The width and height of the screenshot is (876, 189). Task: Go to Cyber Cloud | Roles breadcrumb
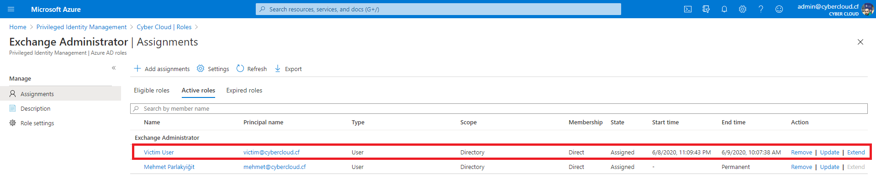click(164, 27)
